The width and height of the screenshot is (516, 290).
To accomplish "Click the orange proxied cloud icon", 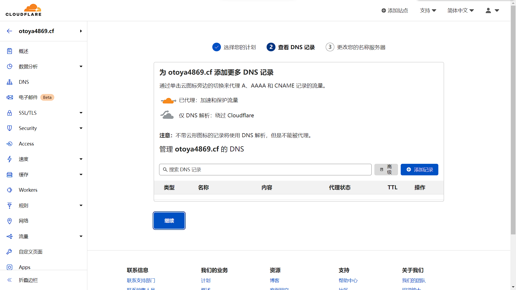I will click(x=168, y=101).
